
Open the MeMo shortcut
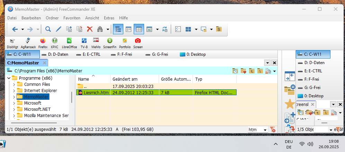click(96, 43)
